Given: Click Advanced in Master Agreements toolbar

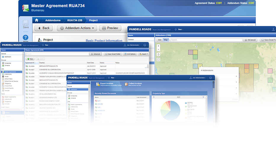Looking at the screenshot, I should (96, 54).
